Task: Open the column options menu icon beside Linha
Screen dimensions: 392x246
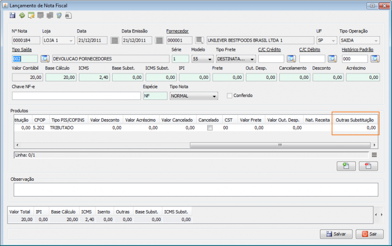Action: tap(374, 155)
